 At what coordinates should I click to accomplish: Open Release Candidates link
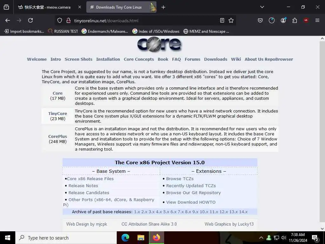coord(89,193)
